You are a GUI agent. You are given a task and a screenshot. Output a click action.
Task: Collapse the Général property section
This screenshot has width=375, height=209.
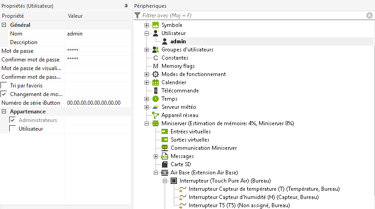tap(4, 25)
